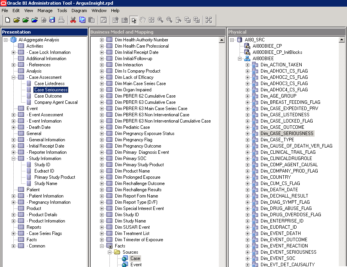Viewport: 347px width, 267px height.
Task: Expand the Dim_COUNTRY physical table
Action: (x=247, y=177)
